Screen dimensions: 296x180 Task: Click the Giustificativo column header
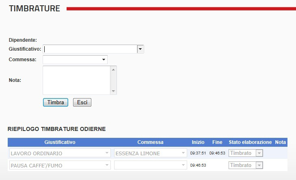tap(60, 142)
